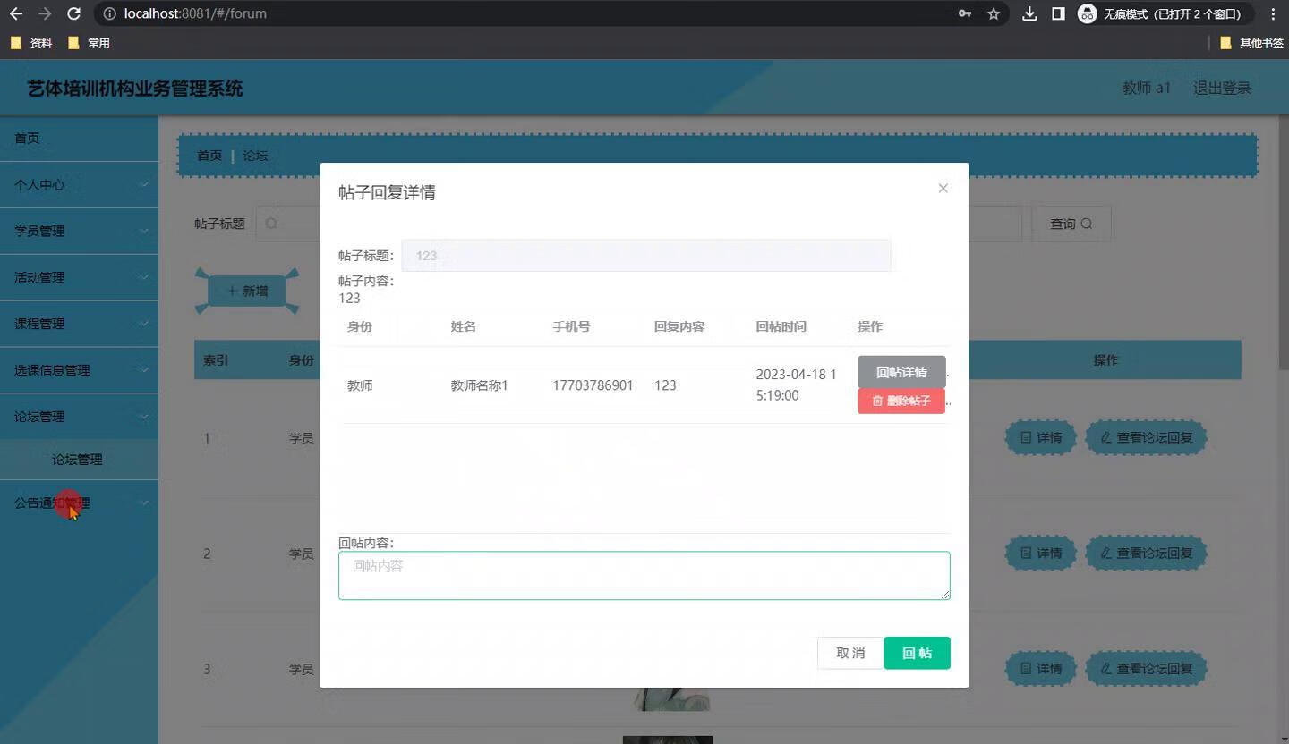The image size is (1289, 744).
Task: Focus the 回帖内容 text area
Action: tap(644, 575)
